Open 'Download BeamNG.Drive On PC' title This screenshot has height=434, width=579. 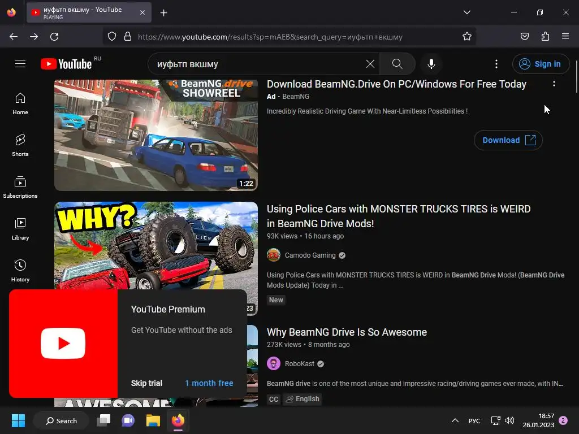pyautogui.click(x=396, y=84)
